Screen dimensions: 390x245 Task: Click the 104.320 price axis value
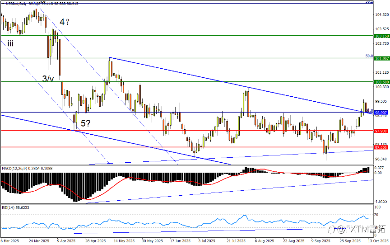pyautogui.click(x=382, y=14)
